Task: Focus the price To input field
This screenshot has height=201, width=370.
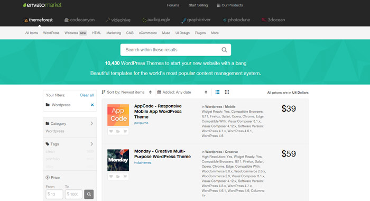Action: coord(73,194)
